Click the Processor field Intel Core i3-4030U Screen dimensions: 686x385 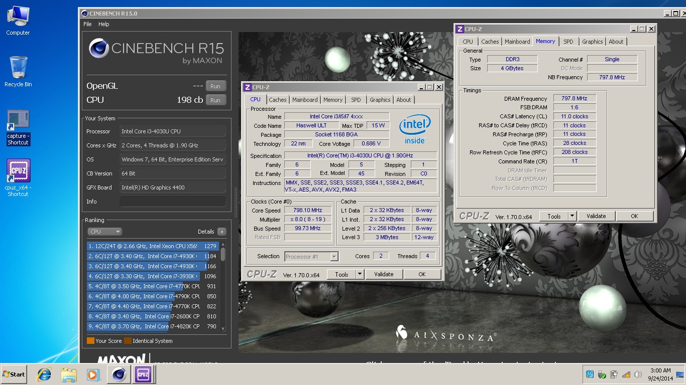point(172,131)
